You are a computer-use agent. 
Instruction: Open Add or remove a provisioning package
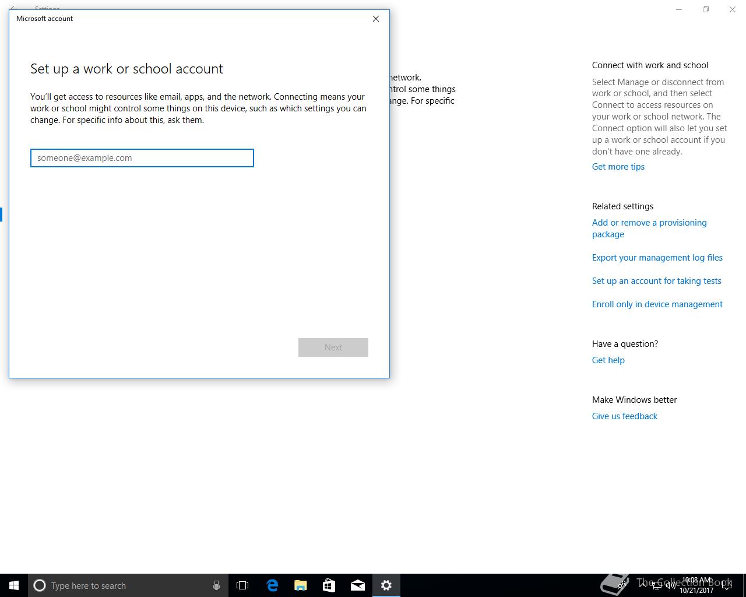(x=649, y=229)
